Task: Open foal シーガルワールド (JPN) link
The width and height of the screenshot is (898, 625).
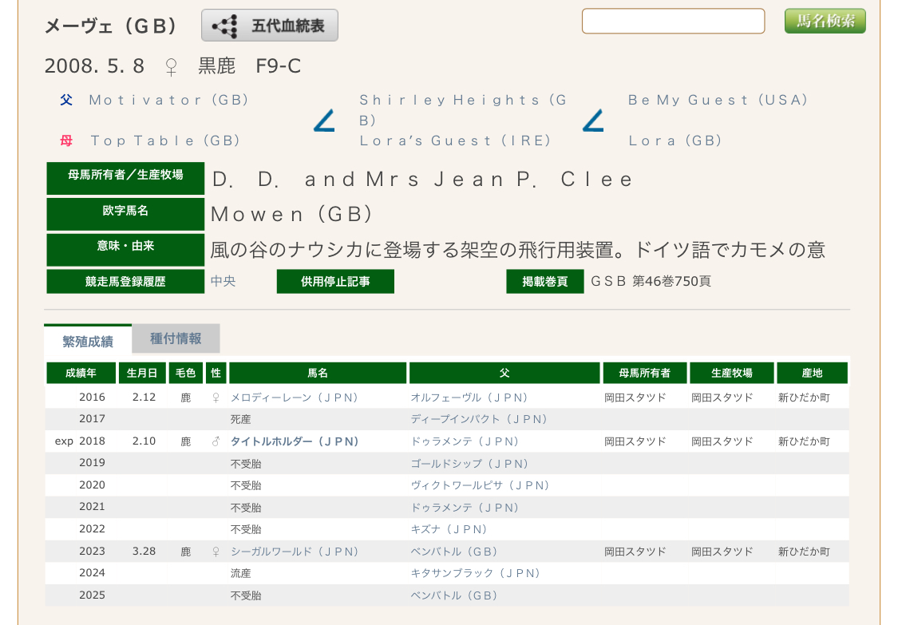Action: tap(295, 552)
